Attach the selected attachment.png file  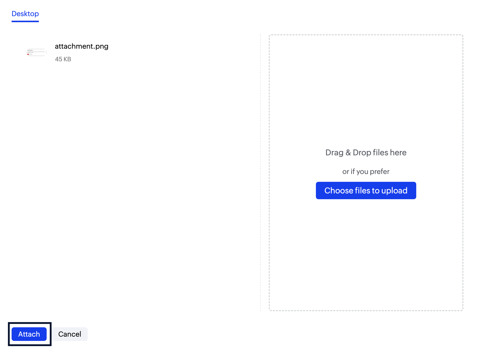coord(29,334)
